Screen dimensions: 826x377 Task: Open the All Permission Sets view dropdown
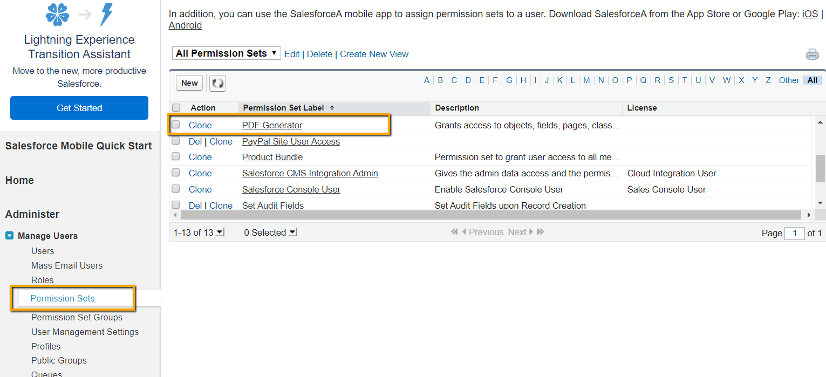[227, 53]
